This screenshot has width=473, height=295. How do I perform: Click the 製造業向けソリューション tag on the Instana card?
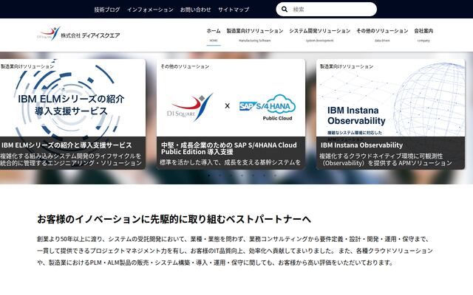pos(347,66)
